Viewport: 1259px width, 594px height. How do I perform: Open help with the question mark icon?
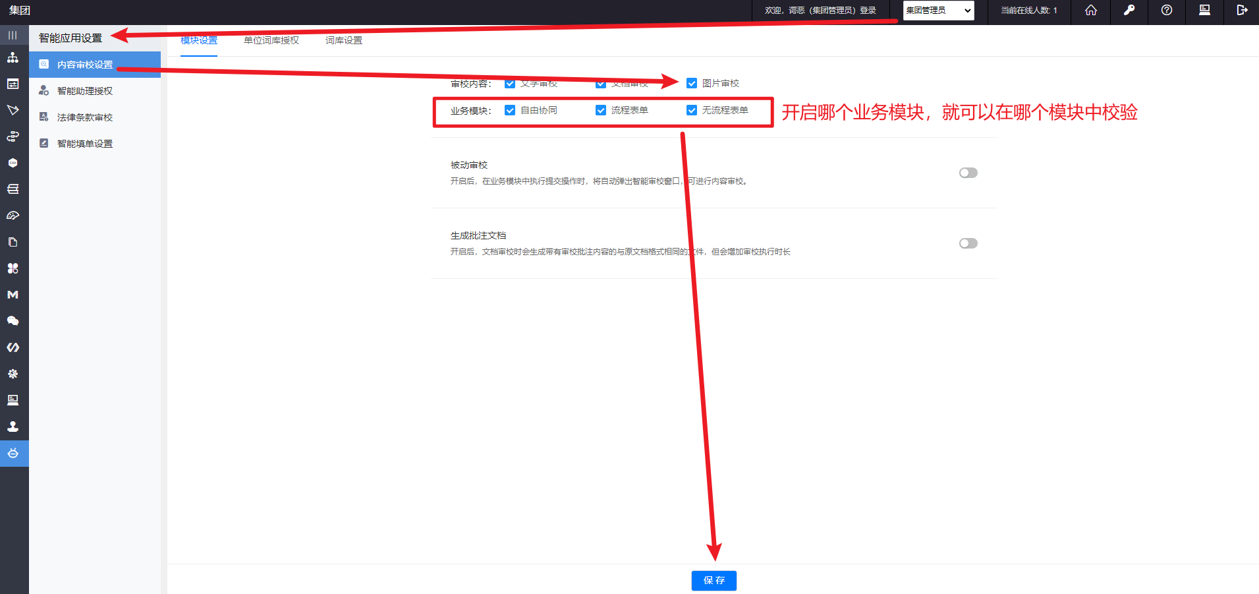tap(1167, 10)
